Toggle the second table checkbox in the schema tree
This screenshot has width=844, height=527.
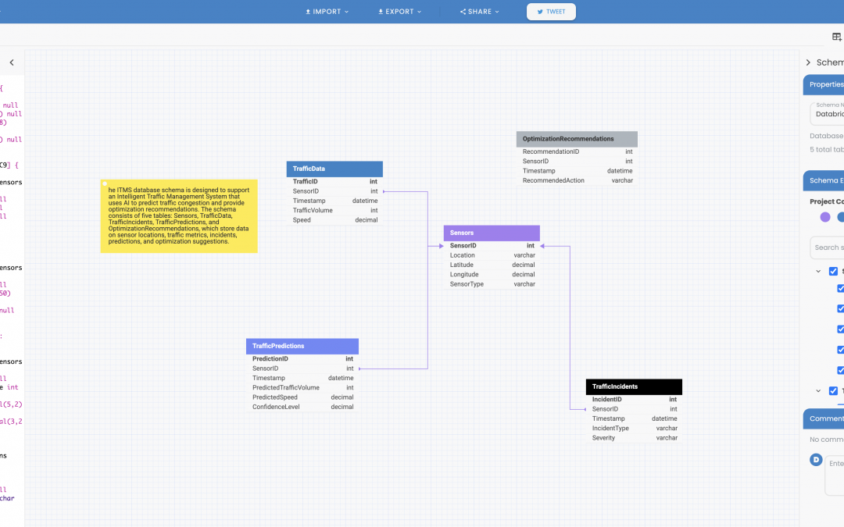(833, 391)
